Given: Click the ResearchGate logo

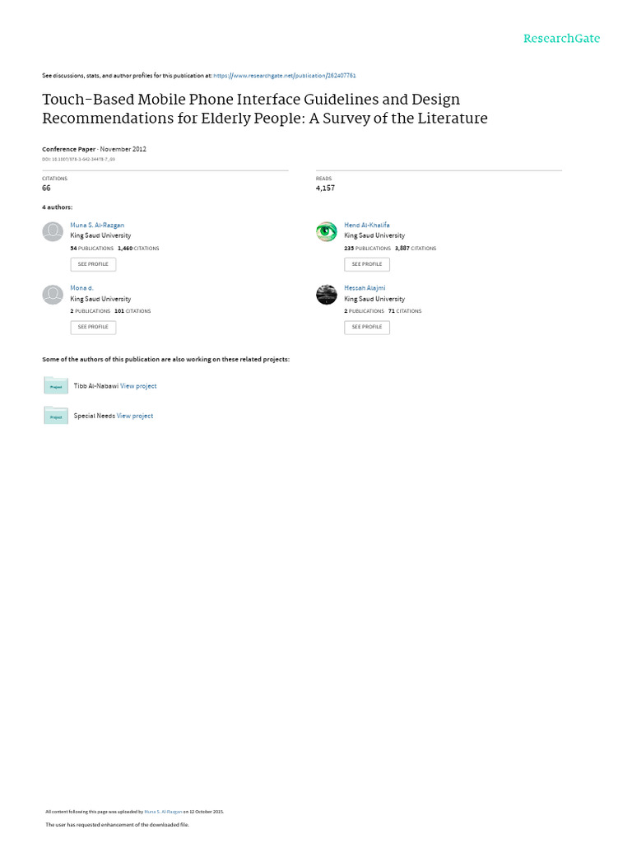Looking at the screenshot, I should click(x=561, y=38).
